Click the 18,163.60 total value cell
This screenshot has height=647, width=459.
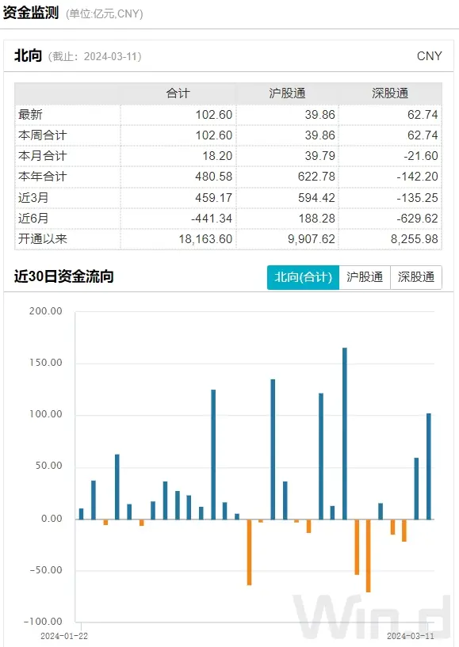pos(205,239)
